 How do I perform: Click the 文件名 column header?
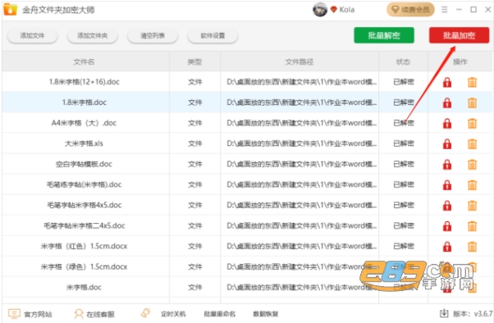click(x=84, y=61)
